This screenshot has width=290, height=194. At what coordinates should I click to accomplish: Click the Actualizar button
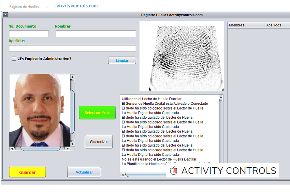84,172
